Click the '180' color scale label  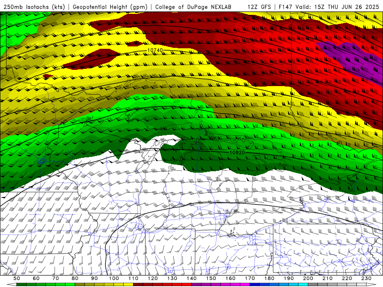click(x=269, y=278)
